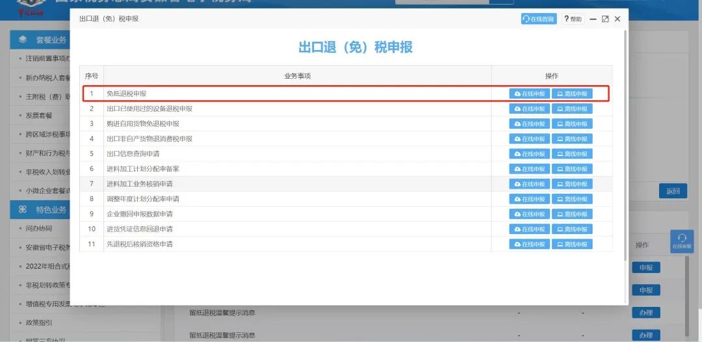Viewport: 702px width, 342px height.
Task: Start 离线申报 for 出口非自产货物退消费税申报
Action: coord(572,138)
